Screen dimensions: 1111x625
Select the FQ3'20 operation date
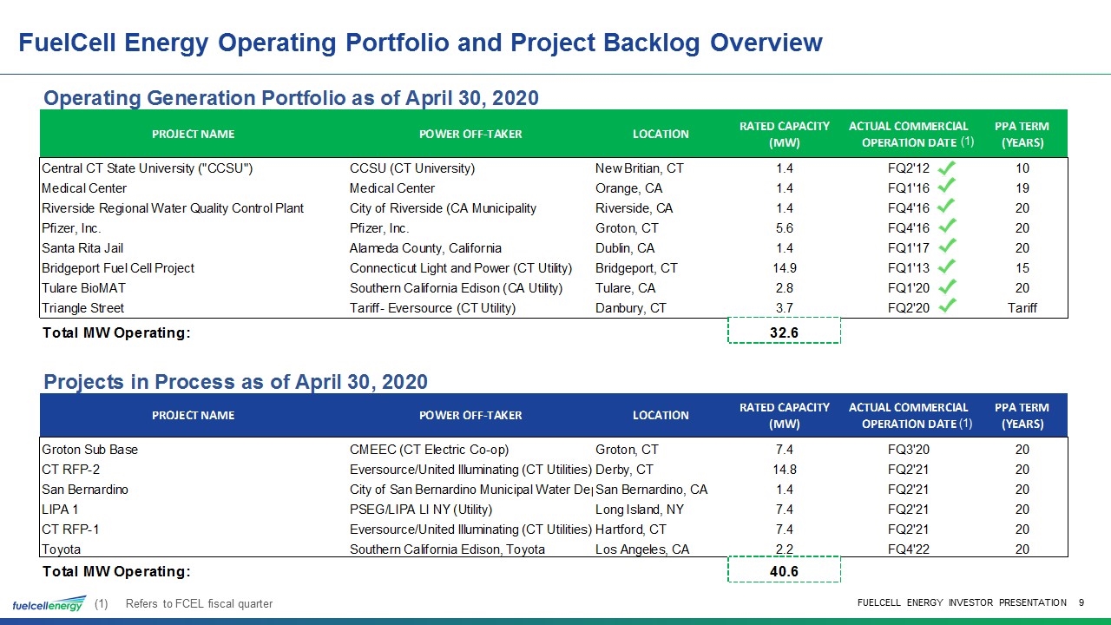pyautogui.click(x=910, y=450)
